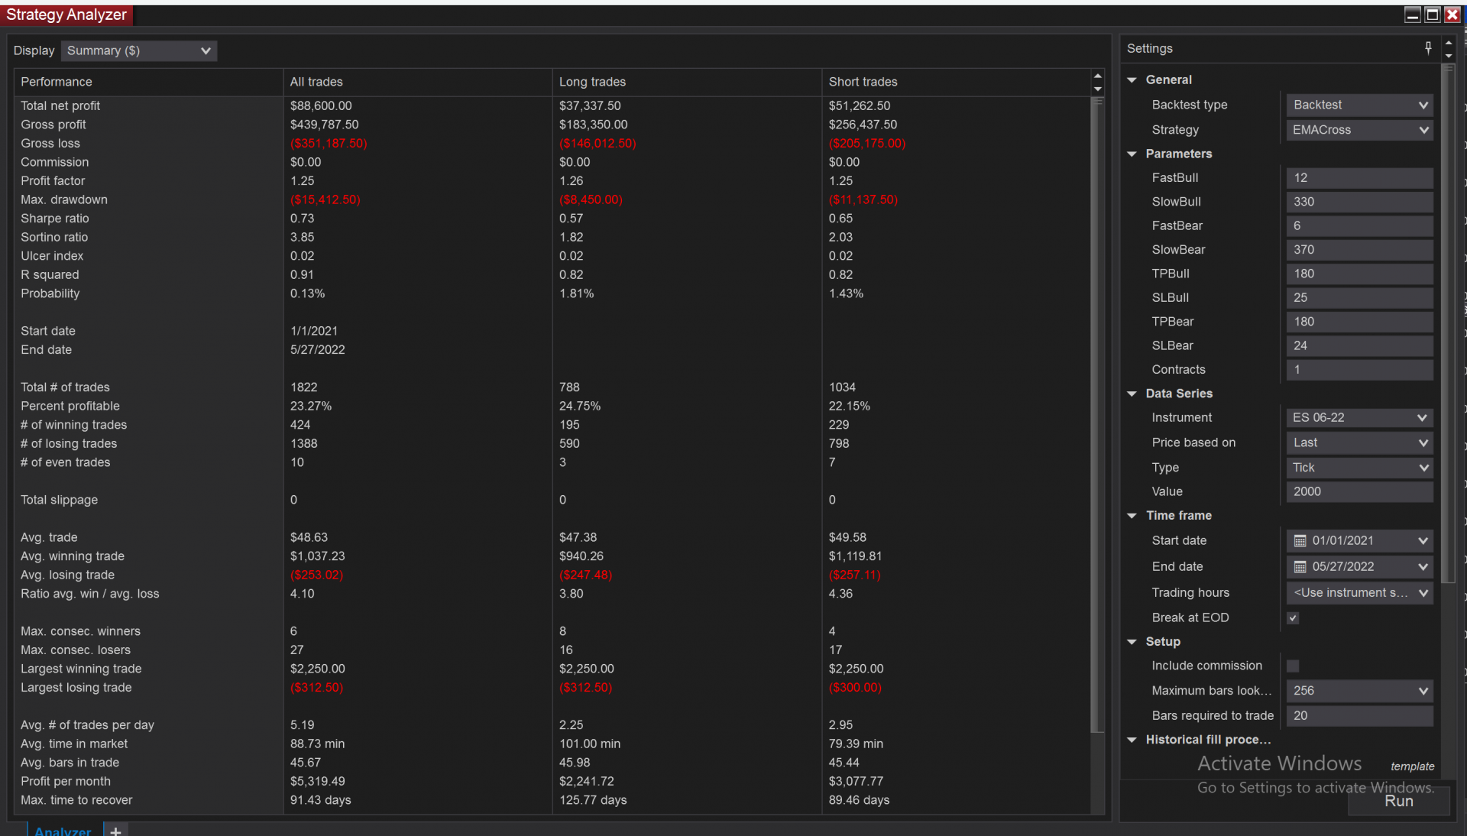Click the pin icon in Settings panel
This screenshot has width=1467, height=836.
(x=1427, y=48)
